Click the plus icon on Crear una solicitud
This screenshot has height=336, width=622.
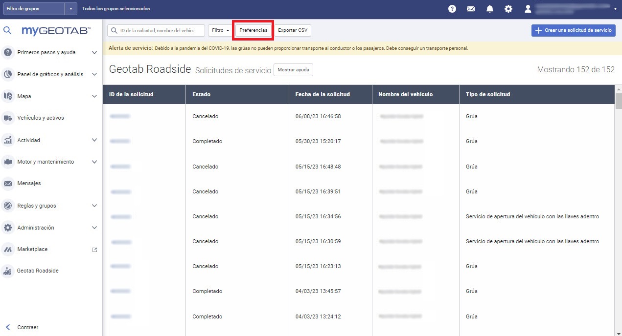point(538,30)
